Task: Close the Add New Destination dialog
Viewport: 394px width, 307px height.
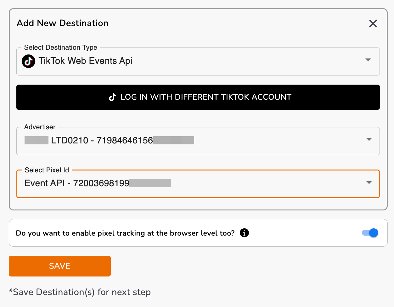Action: coord(373,24)
